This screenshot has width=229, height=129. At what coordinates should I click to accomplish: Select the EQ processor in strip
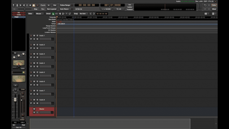pyautogui.click(x=19, y=13)
